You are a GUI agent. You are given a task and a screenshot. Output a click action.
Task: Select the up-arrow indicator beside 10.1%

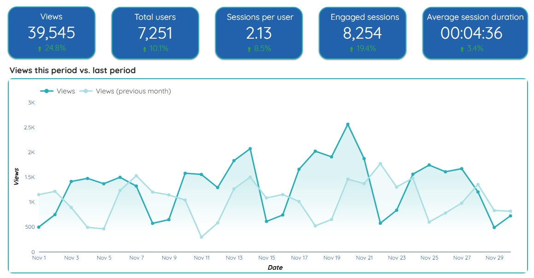(146, 48)
